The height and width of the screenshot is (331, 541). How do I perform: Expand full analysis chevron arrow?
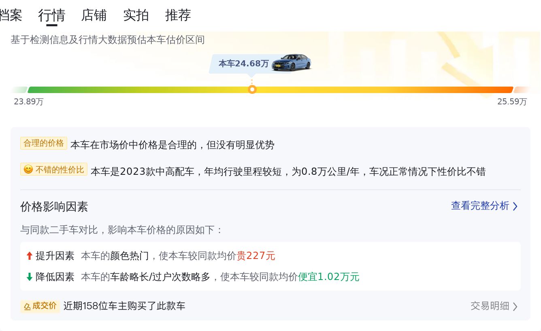[515, 206]
